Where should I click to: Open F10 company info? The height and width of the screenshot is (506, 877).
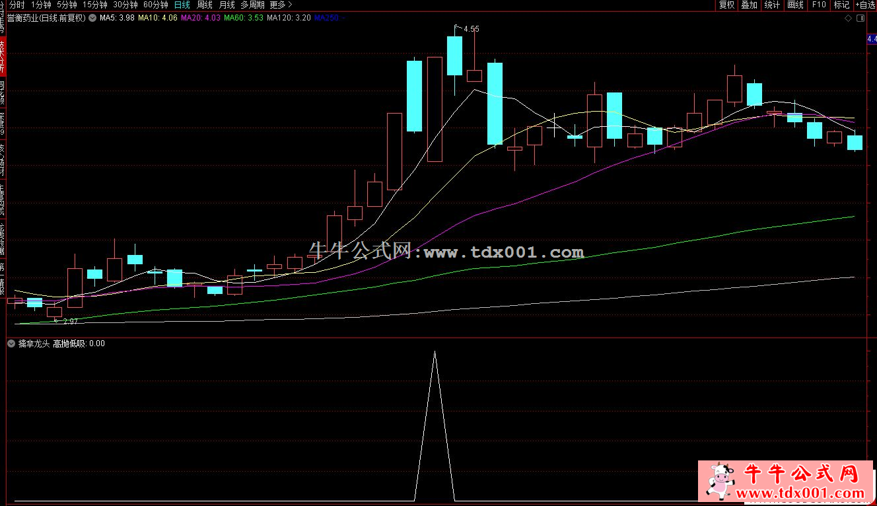[819, 5]
